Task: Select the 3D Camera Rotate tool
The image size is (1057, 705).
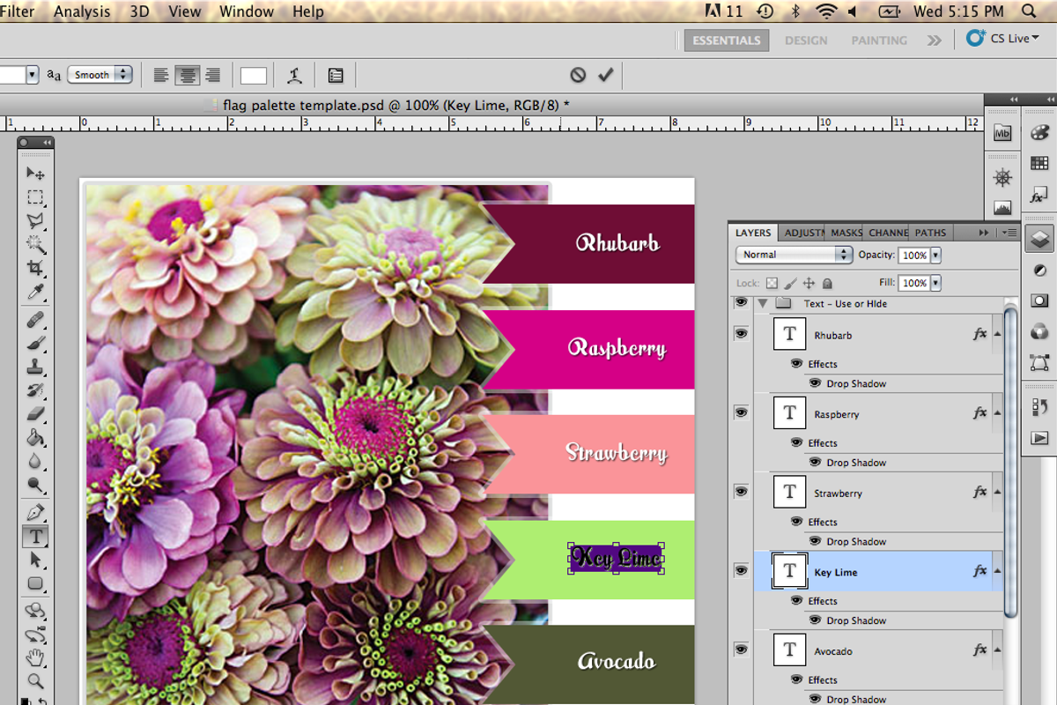Action: click(36, 634)
